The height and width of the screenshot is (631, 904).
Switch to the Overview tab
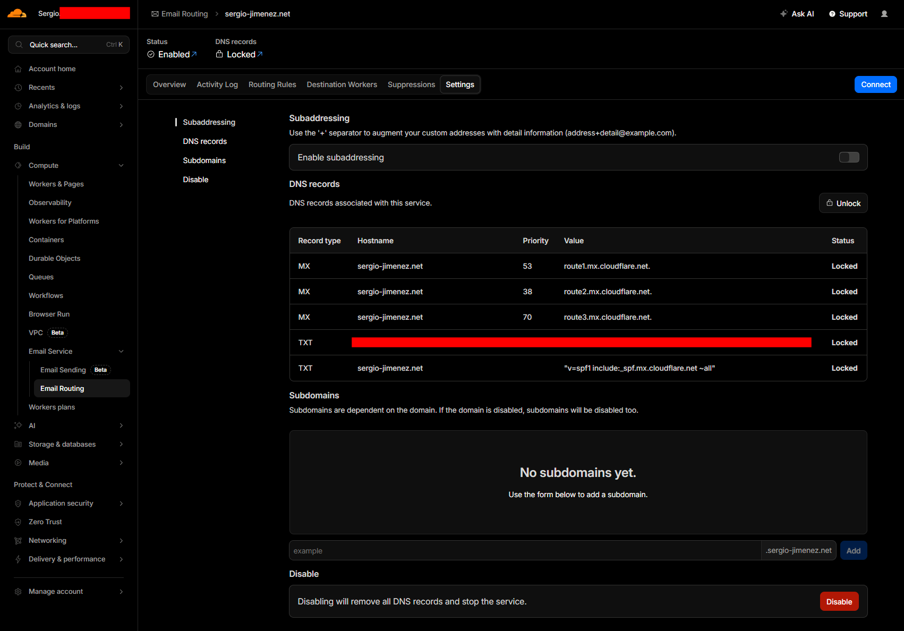pyautogui.click(x=169, y=84)
